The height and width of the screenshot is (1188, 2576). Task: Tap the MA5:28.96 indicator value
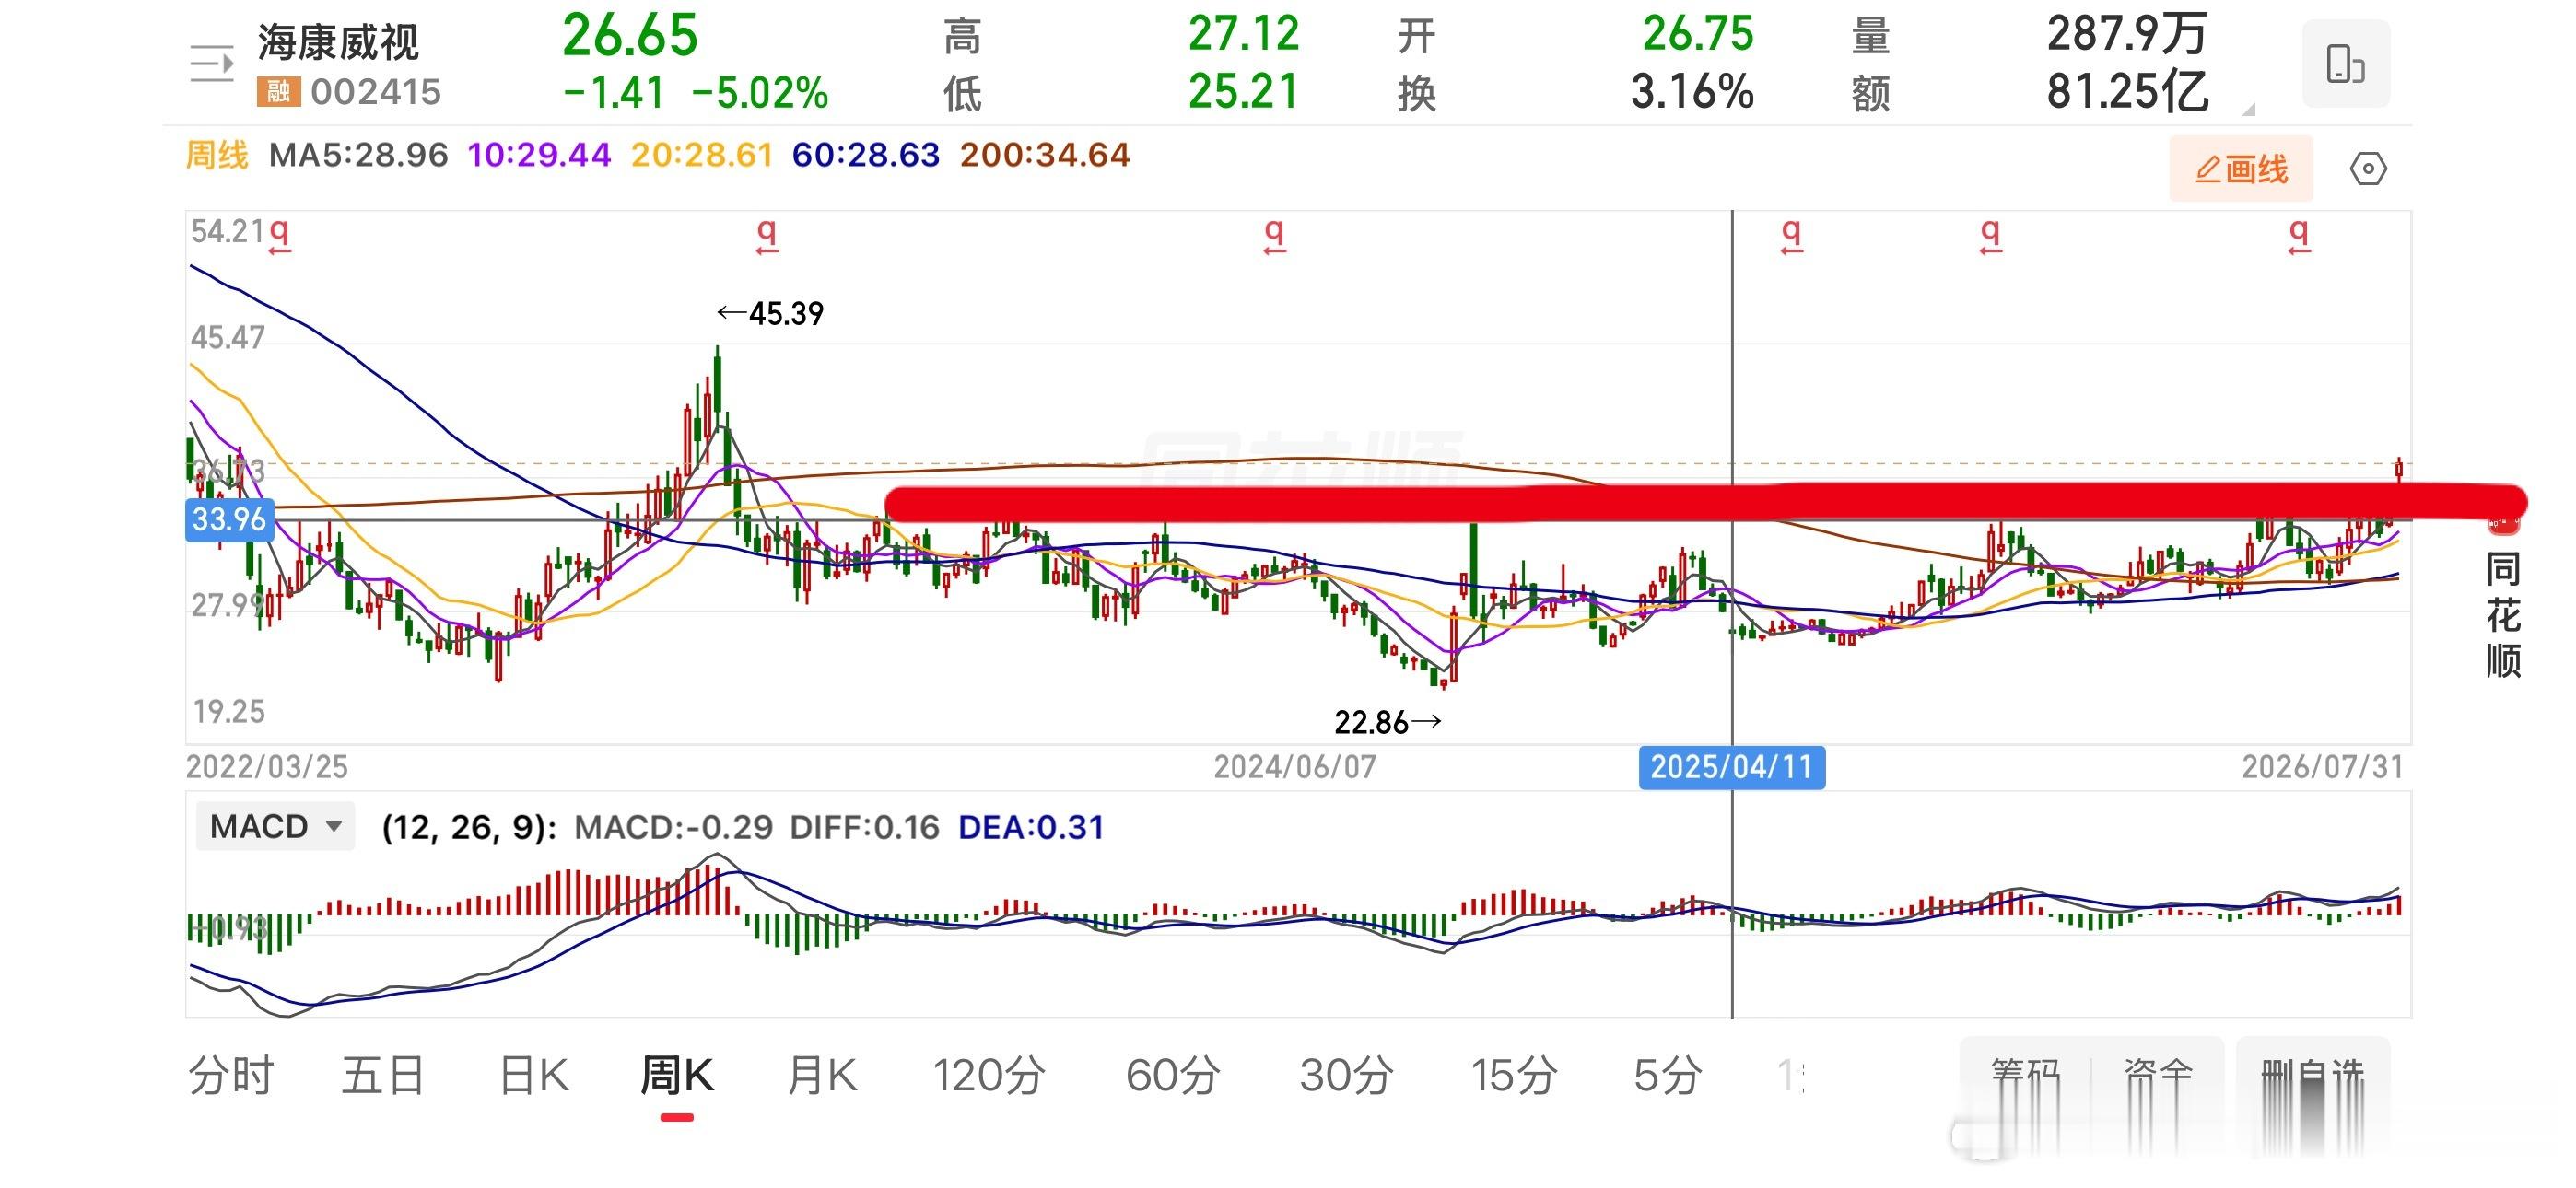(x=359, y=155)
